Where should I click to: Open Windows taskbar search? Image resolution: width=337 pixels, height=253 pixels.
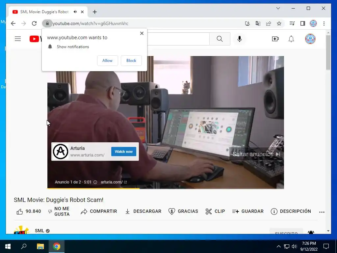coord(24,246)
